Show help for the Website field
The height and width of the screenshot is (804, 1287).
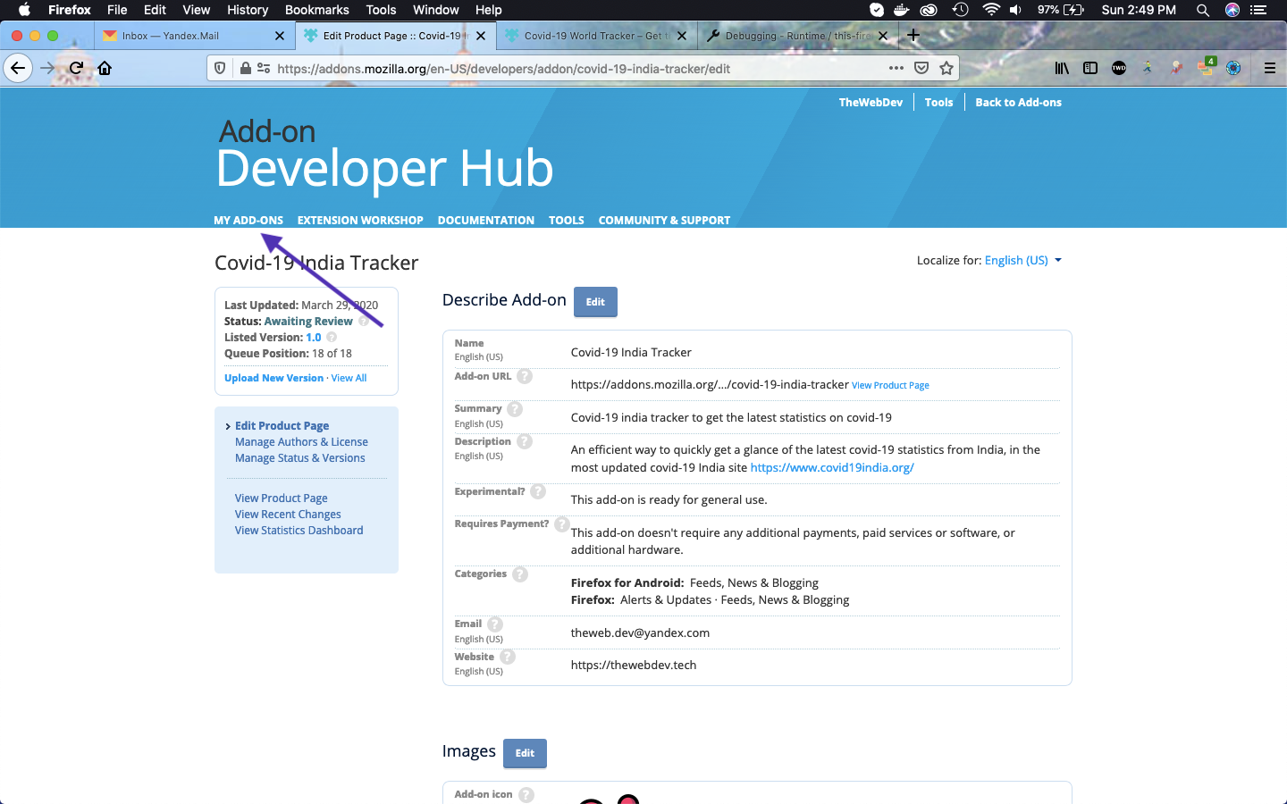click(508, 657)
